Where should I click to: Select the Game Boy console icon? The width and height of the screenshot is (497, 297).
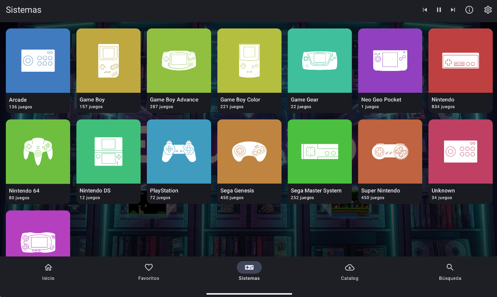(108, 61)
